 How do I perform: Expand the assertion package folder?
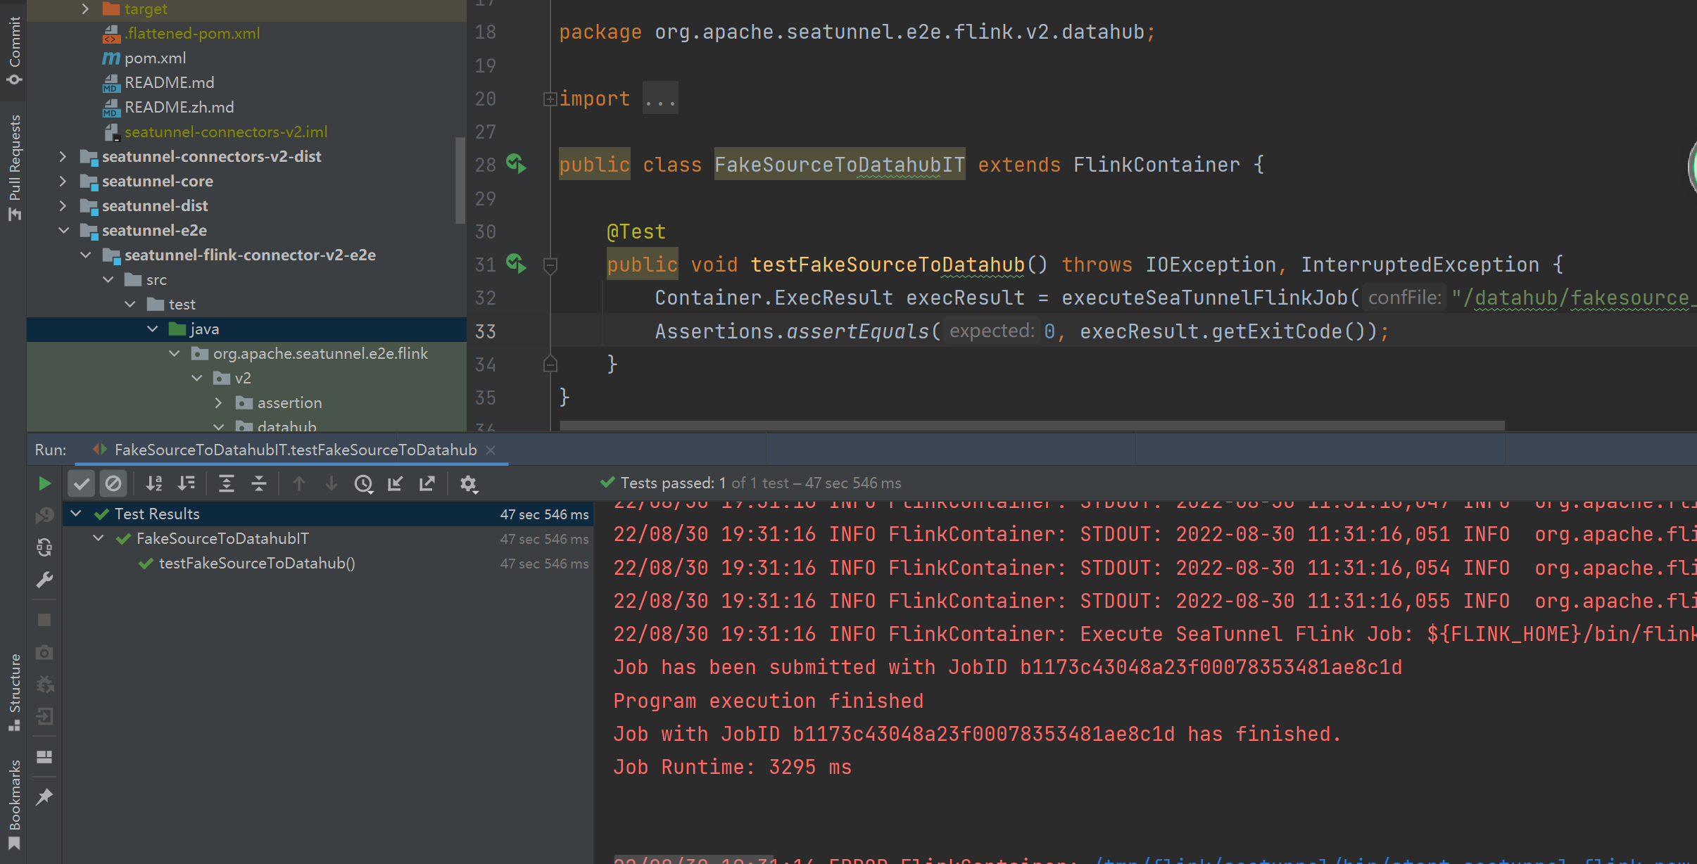(218, 402)
